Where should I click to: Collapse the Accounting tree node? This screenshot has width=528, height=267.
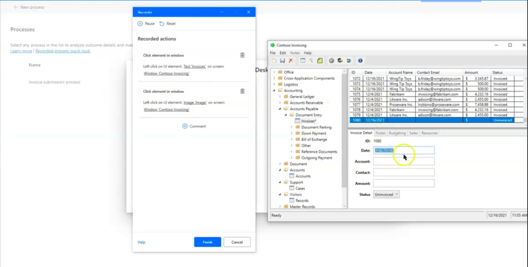(x=274, y=90)
